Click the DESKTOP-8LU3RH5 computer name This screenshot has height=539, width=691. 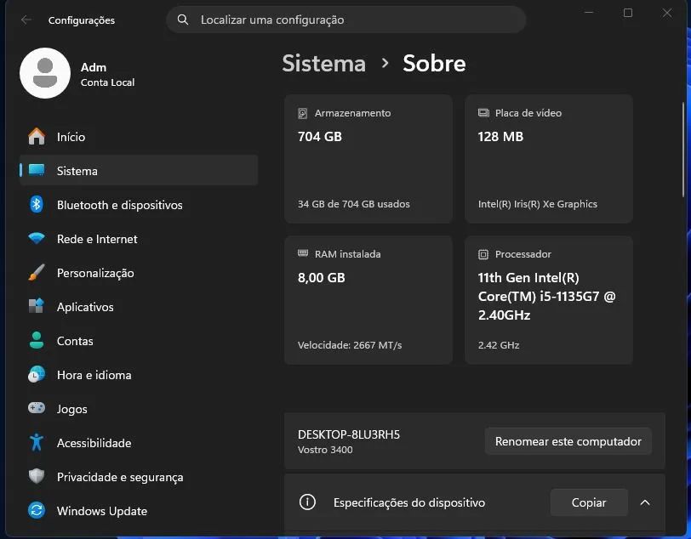(x=349, y=434)
